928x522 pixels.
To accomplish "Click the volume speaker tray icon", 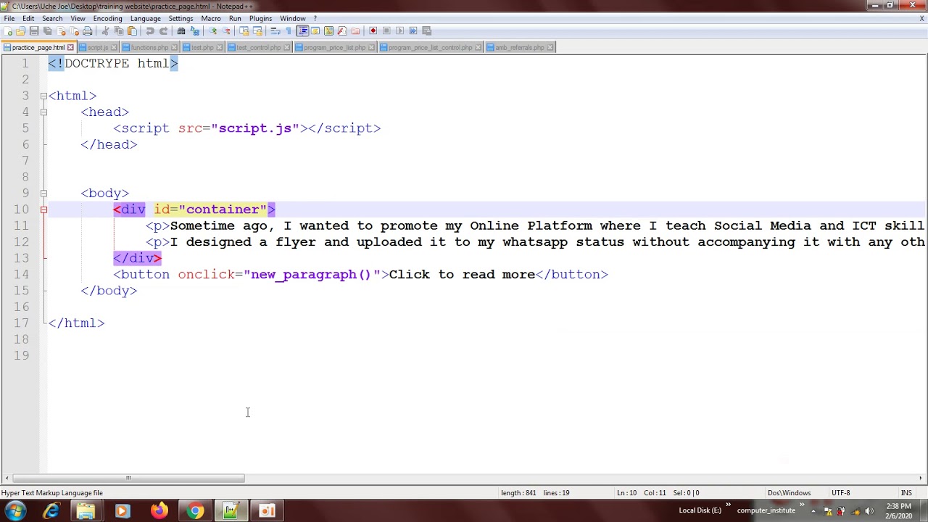I will click(x=869, y=510).
